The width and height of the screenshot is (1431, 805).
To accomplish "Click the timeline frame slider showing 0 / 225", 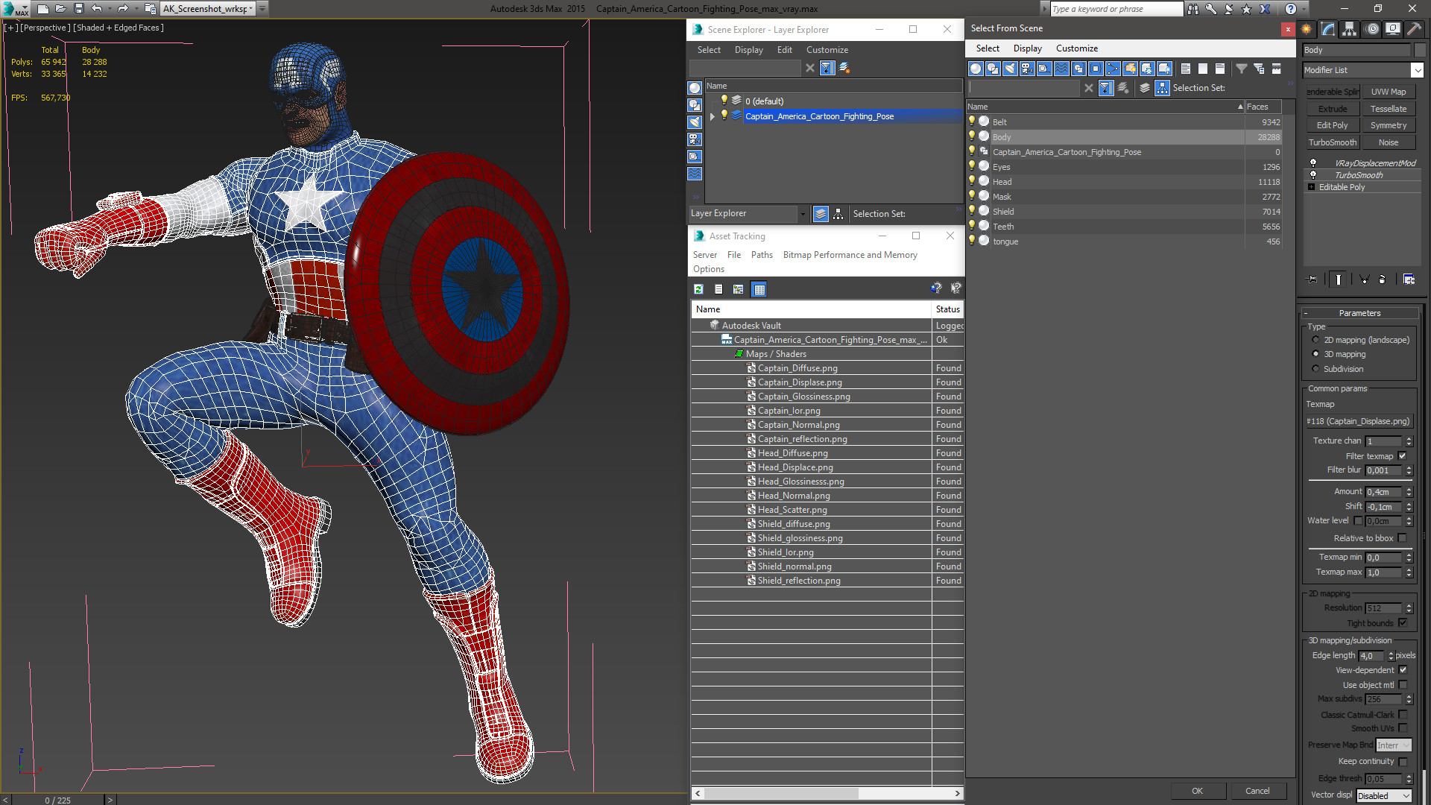I will point(58,800).
